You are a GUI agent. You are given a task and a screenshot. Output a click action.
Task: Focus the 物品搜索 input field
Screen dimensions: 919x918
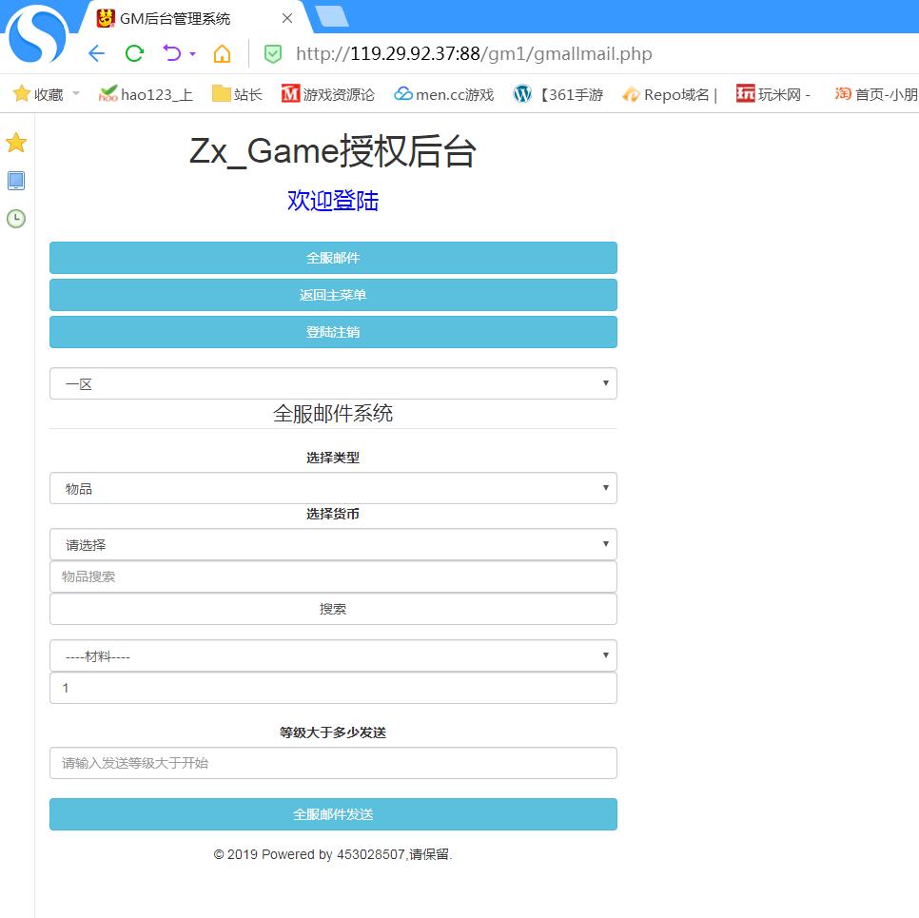(333, 576)
